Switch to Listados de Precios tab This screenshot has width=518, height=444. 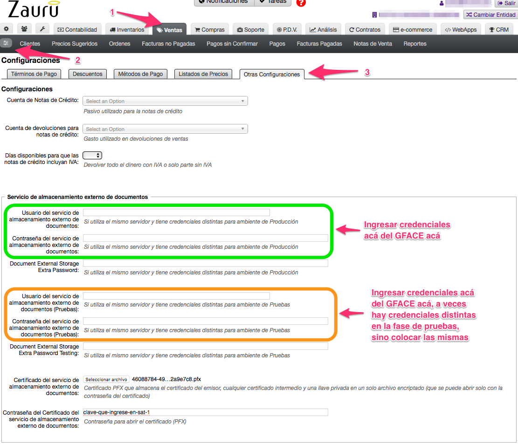click(x=203, y=74)
